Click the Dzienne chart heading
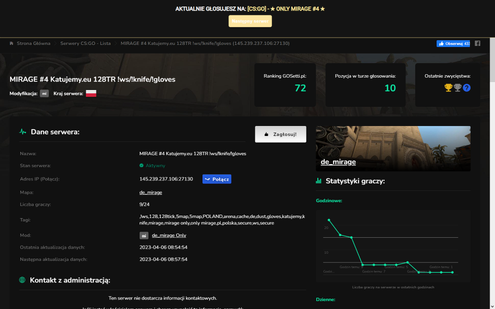Screen dimensions: 495x309 pos(326,300)
